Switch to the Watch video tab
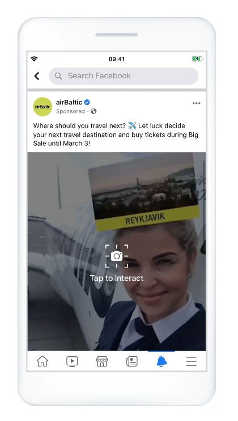Screen dimensions: 238x421 click(x=72, y=361)
